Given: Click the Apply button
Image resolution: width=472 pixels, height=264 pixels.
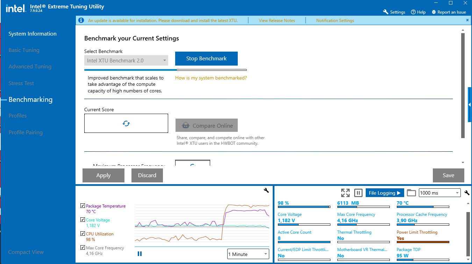Looking at the screenshot, I should click(x=103, y=175).
